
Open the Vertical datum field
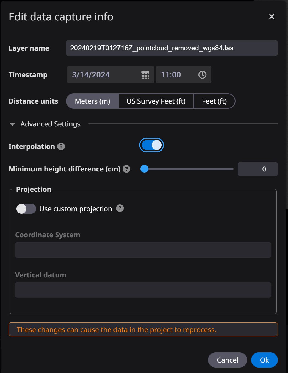(x=143, y=290)
